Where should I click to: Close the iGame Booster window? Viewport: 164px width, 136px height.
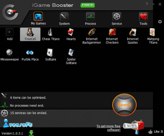(x=160, y=4)
